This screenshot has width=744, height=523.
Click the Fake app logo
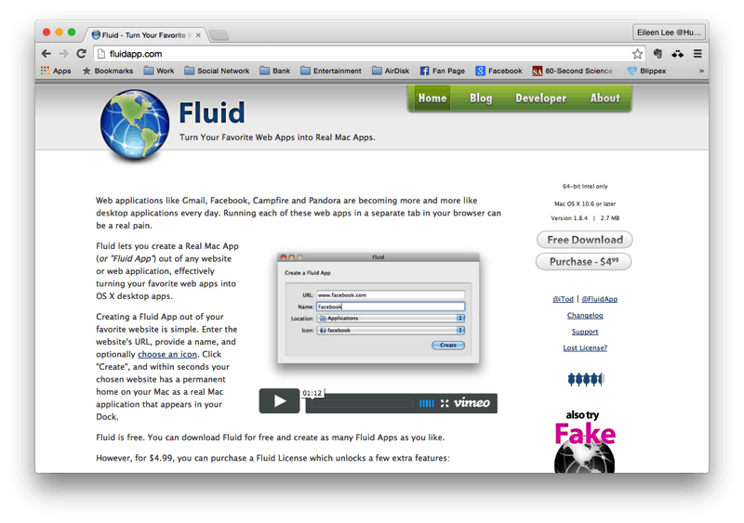pos(585,442)
